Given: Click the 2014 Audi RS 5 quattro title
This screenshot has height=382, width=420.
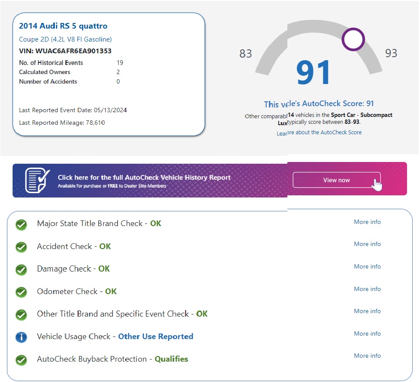Looking at the screenshot, I should [x=63, y=26].
